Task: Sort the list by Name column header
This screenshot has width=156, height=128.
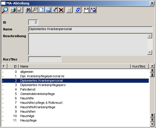Action: pyautogui.click(x=74, y=66)
